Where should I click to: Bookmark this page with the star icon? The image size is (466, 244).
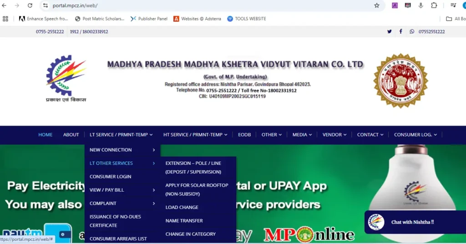[x=376, y=5]
